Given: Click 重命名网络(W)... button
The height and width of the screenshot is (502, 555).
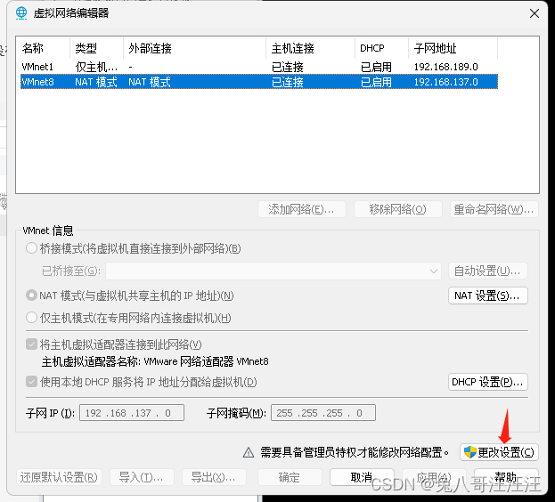Looking at the screenshot, I should click(x=494, y=209).
